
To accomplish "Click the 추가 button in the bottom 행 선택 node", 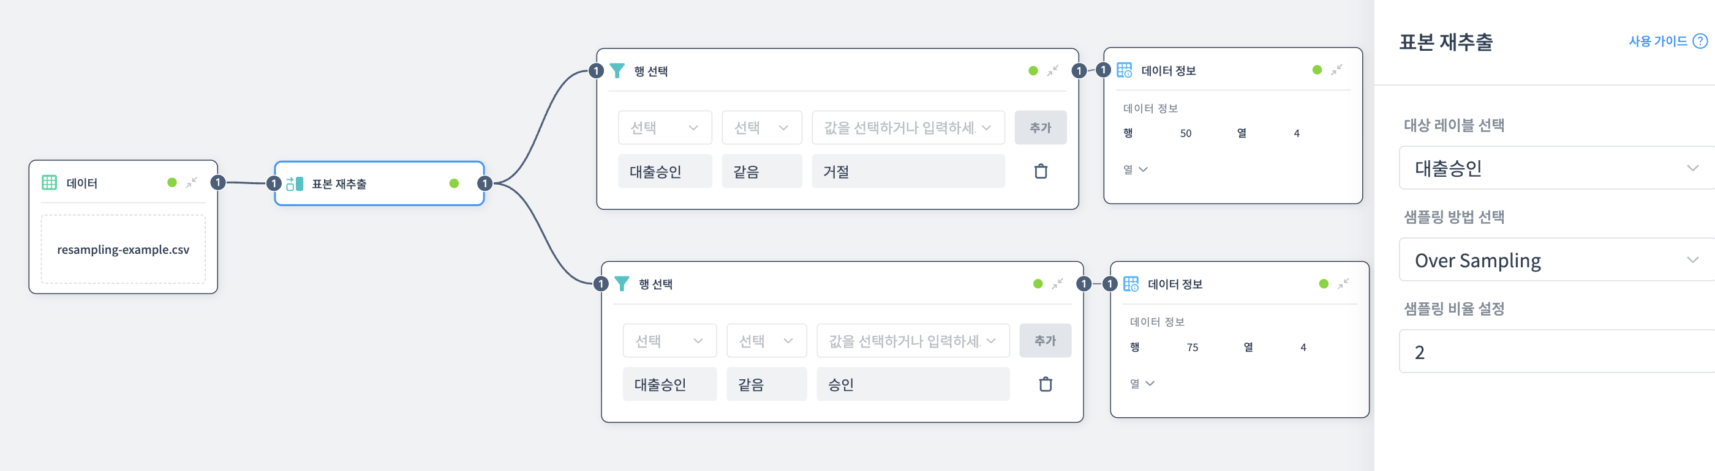I will click(1046, 340).
